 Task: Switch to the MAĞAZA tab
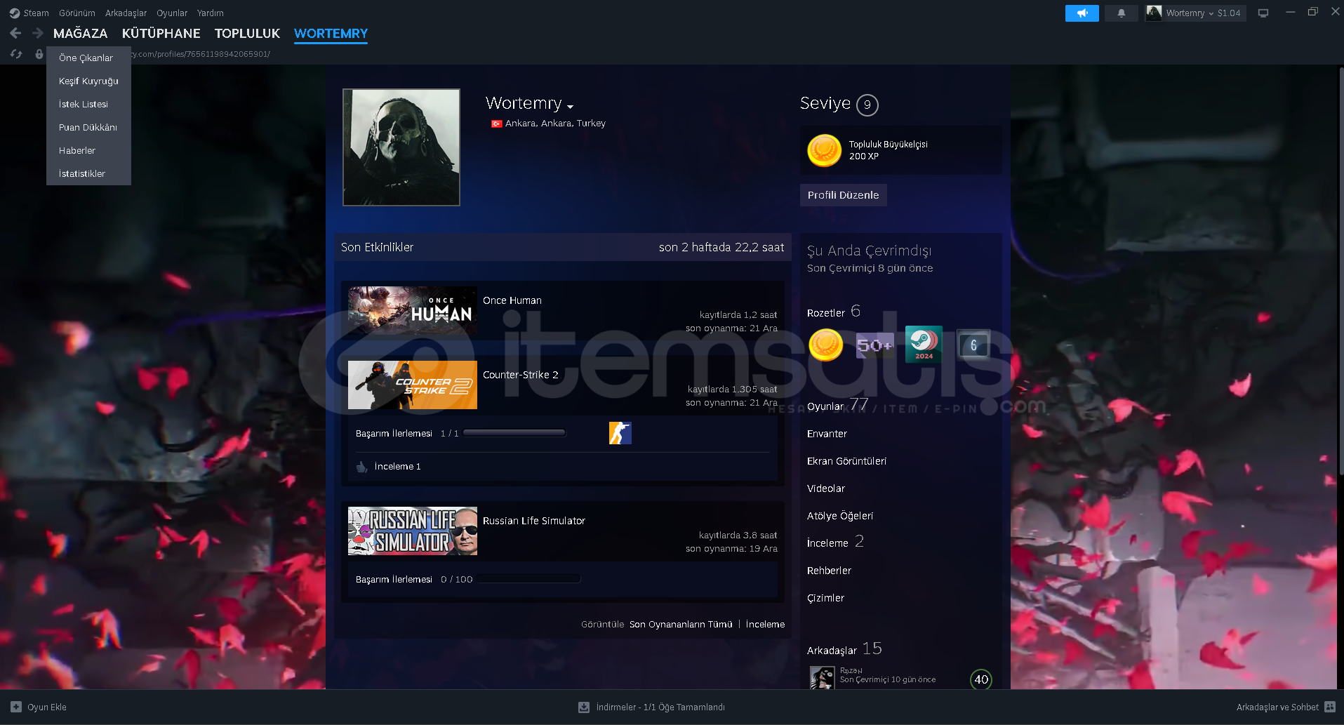coord(81,33)
